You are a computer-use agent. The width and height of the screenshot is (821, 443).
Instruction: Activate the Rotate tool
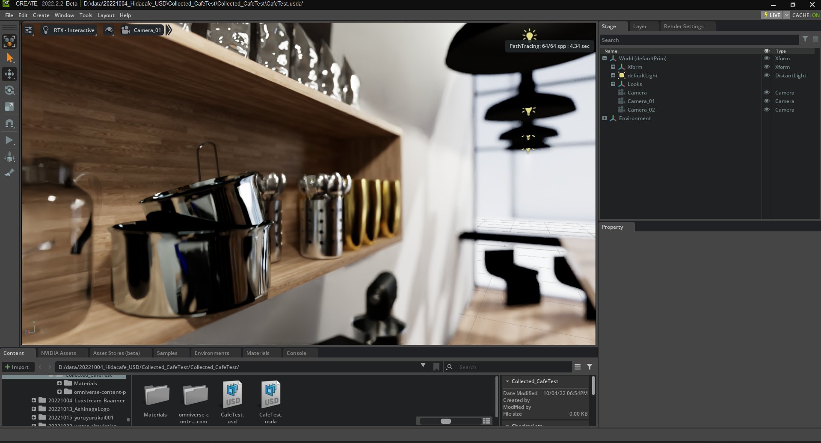[9, 90]
